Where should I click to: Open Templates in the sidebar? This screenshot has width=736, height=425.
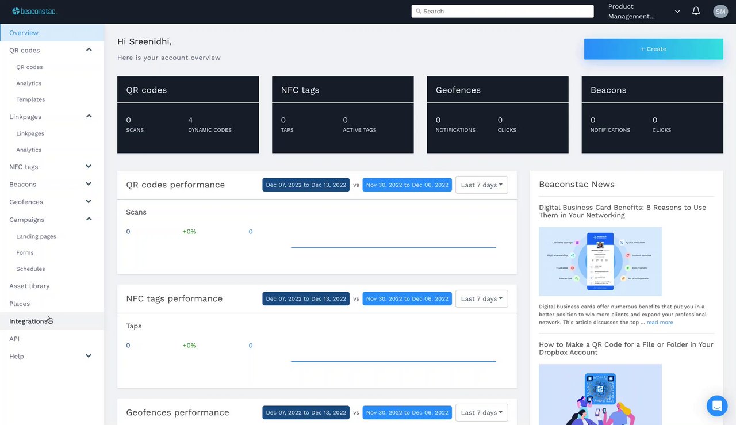pos(30,99)
